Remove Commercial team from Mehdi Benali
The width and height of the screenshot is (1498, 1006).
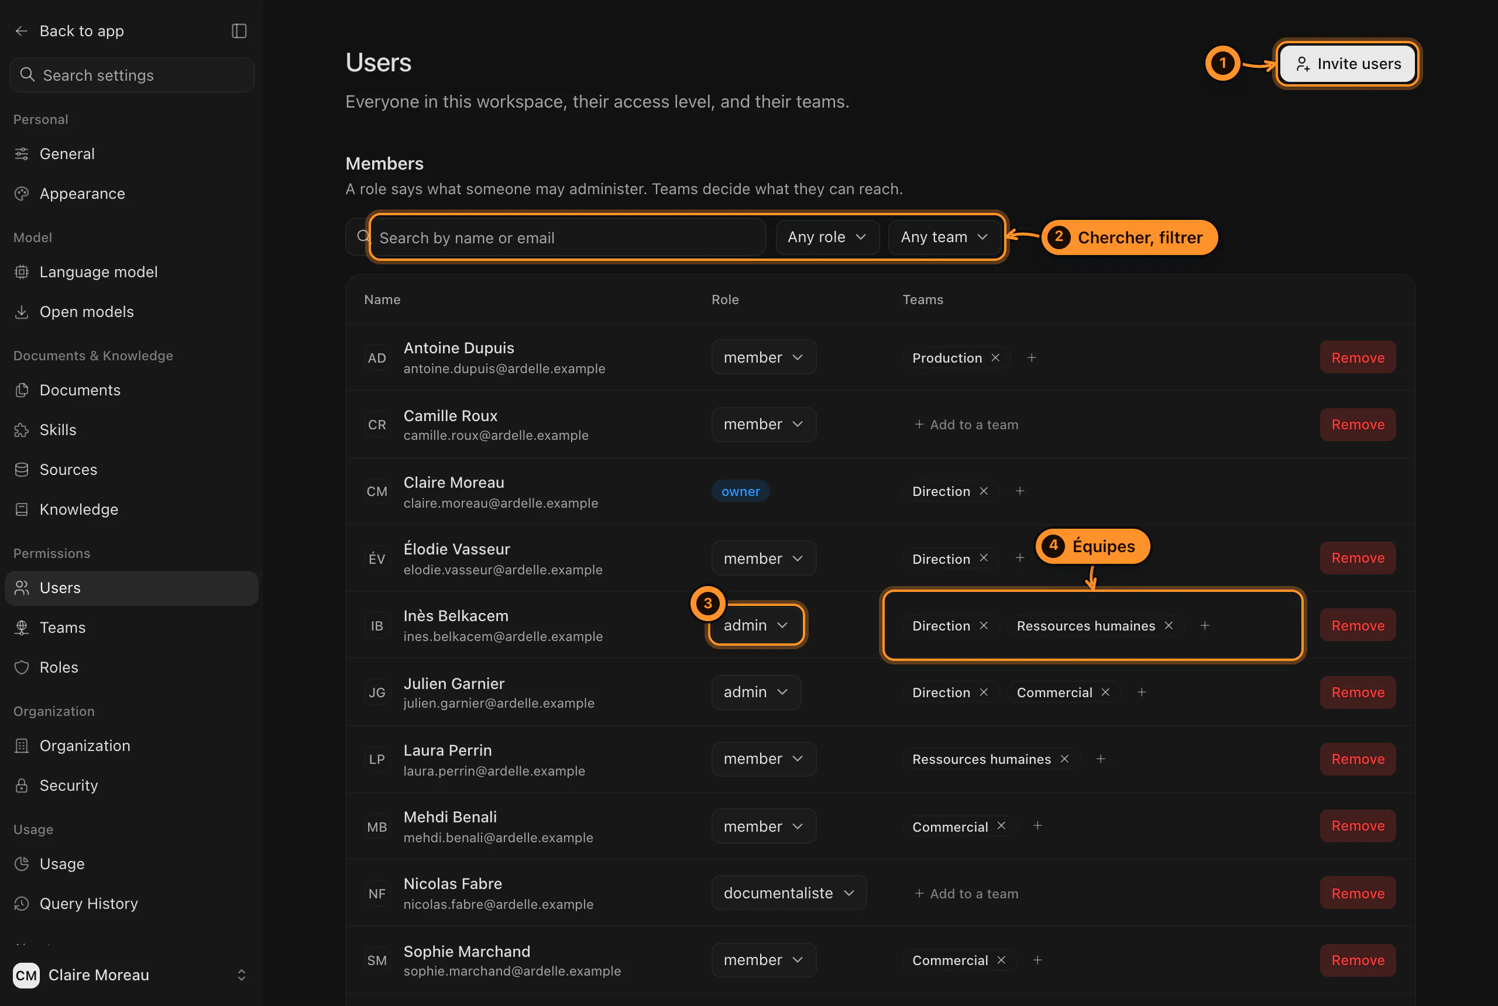(x=1001, y=826)
